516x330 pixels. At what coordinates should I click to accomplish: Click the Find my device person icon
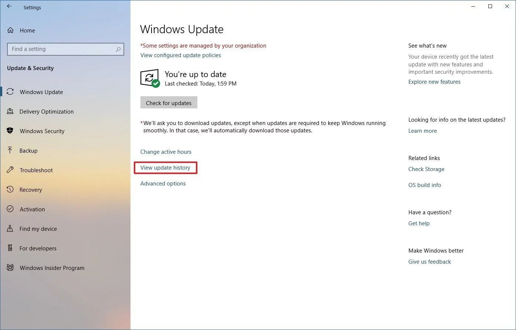coord(10,229)
